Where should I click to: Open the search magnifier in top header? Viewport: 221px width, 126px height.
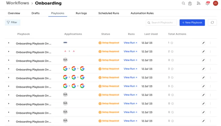tap(183, 3)
